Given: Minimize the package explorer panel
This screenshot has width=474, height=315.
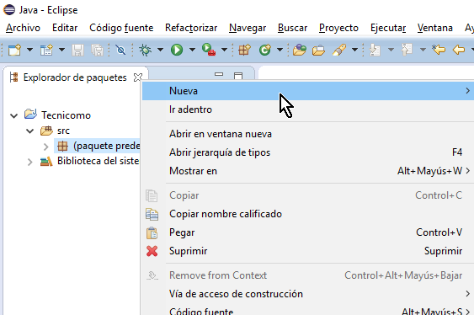Looking at the screenshot, I should pyautogui.click(x=219, y=74).
